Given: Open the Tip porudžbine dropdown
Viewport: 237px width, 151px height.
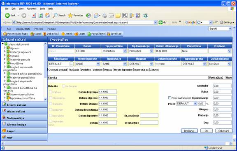Looking at the screenshot, I should pos(125,51).
